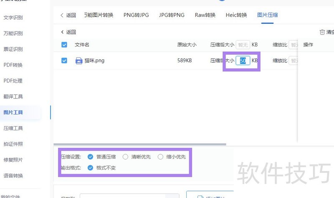This screenshot has height=198, width=334.
Task: Go to 压缩工具 in the sidebar
Action: click(x=13, y=128)
